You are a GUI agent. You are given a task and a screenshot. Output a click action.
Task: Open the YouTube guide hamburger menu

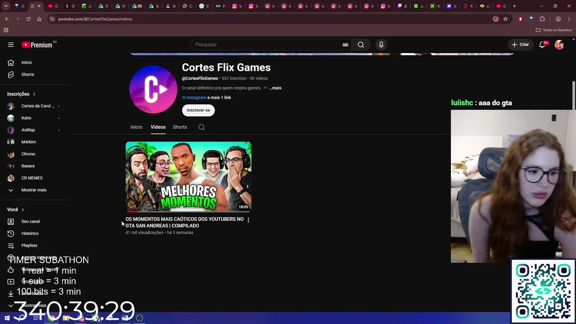point(11,45)
